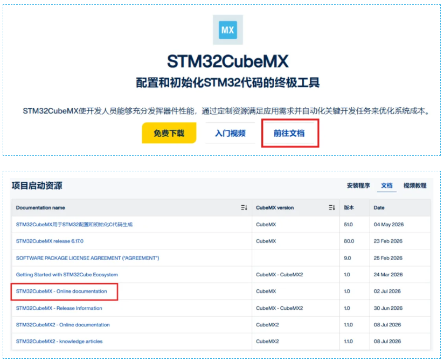Viewport: 444px width, 362px height.
Task: Open STM32CubeMX2 - Online documentation link
Action: [63, 325]
